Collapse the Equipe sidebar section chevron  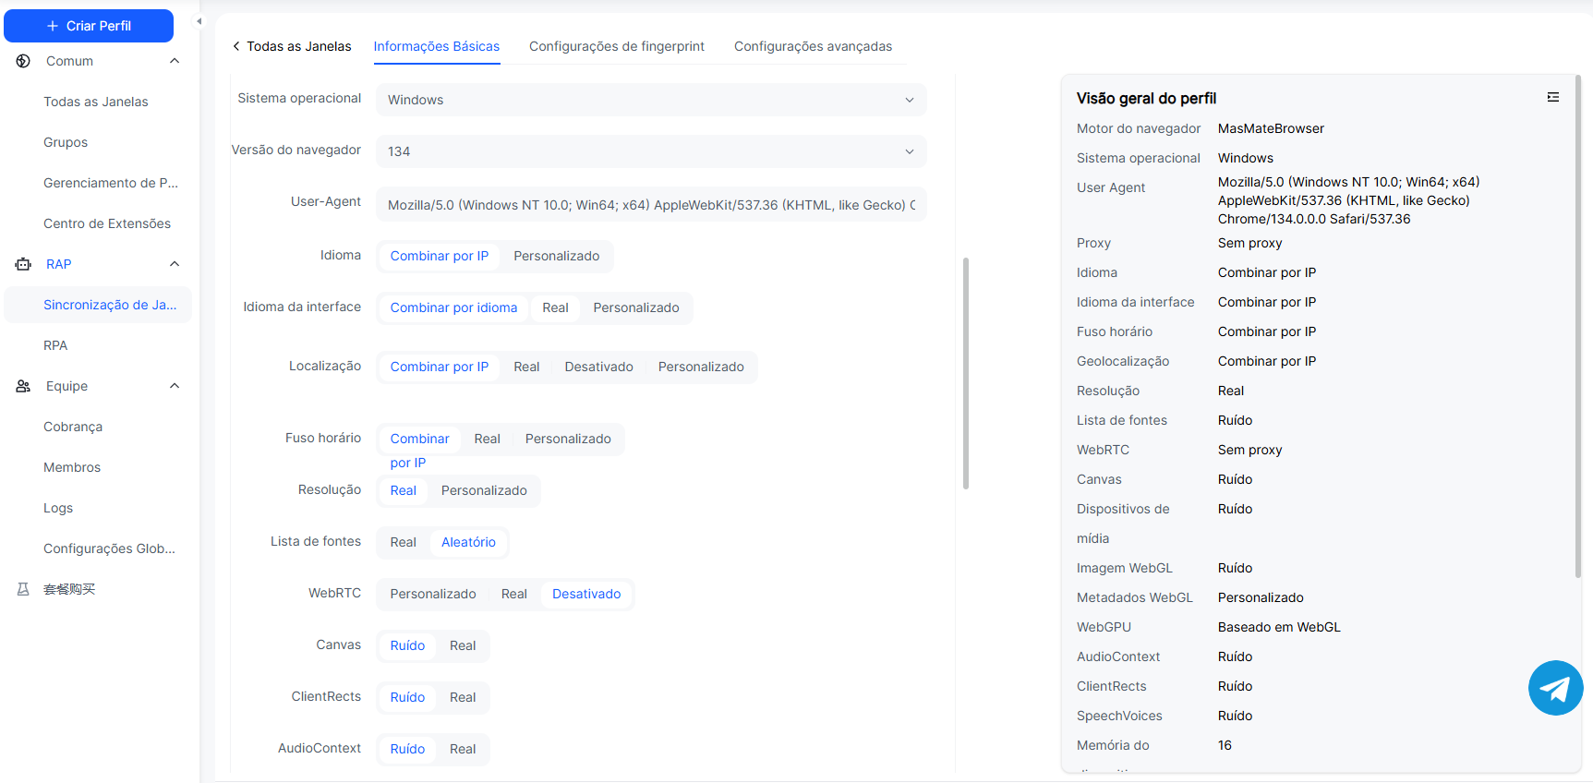coord(175,386)
